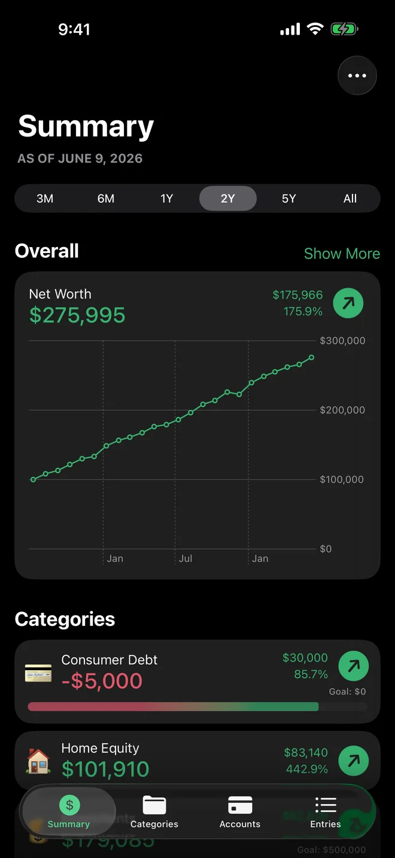Select the All time range
The height and width of the screenshot is (858, 395).
point(350,199)
